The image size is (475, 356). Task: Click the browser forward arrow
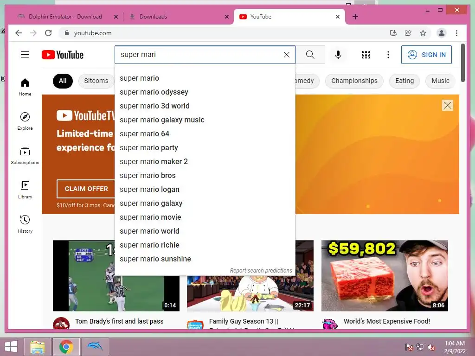pos(33,33)
